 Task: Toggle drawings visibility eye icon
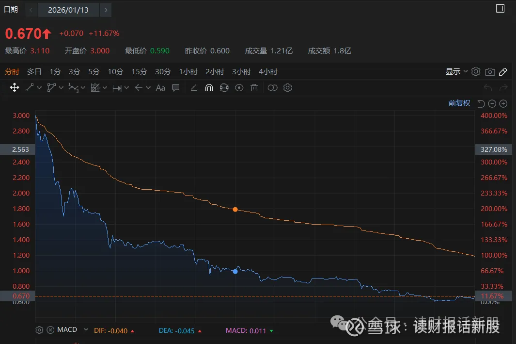pyautogui.click(x=239, y=88)
